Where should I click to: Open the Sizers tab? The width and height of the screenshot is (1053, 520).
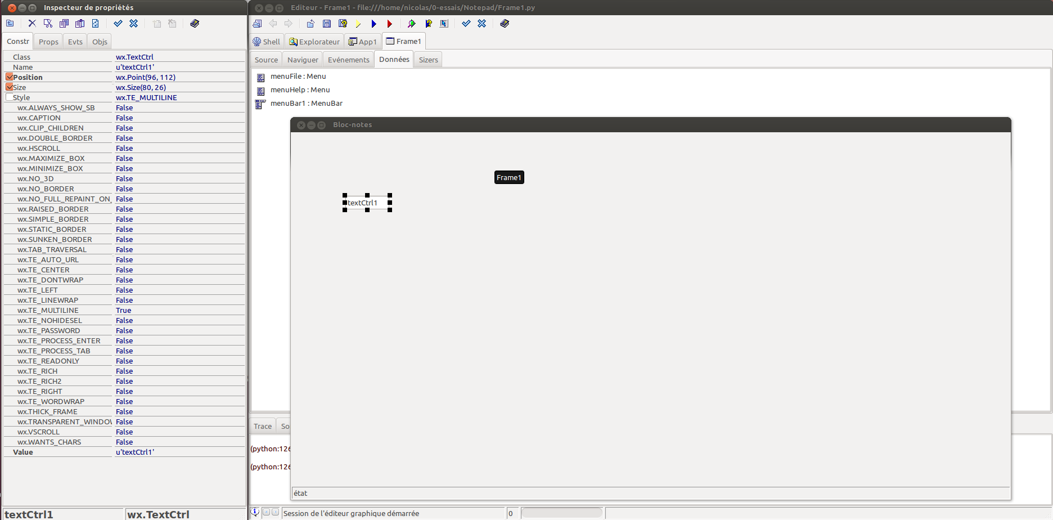[x=428, y=60]
